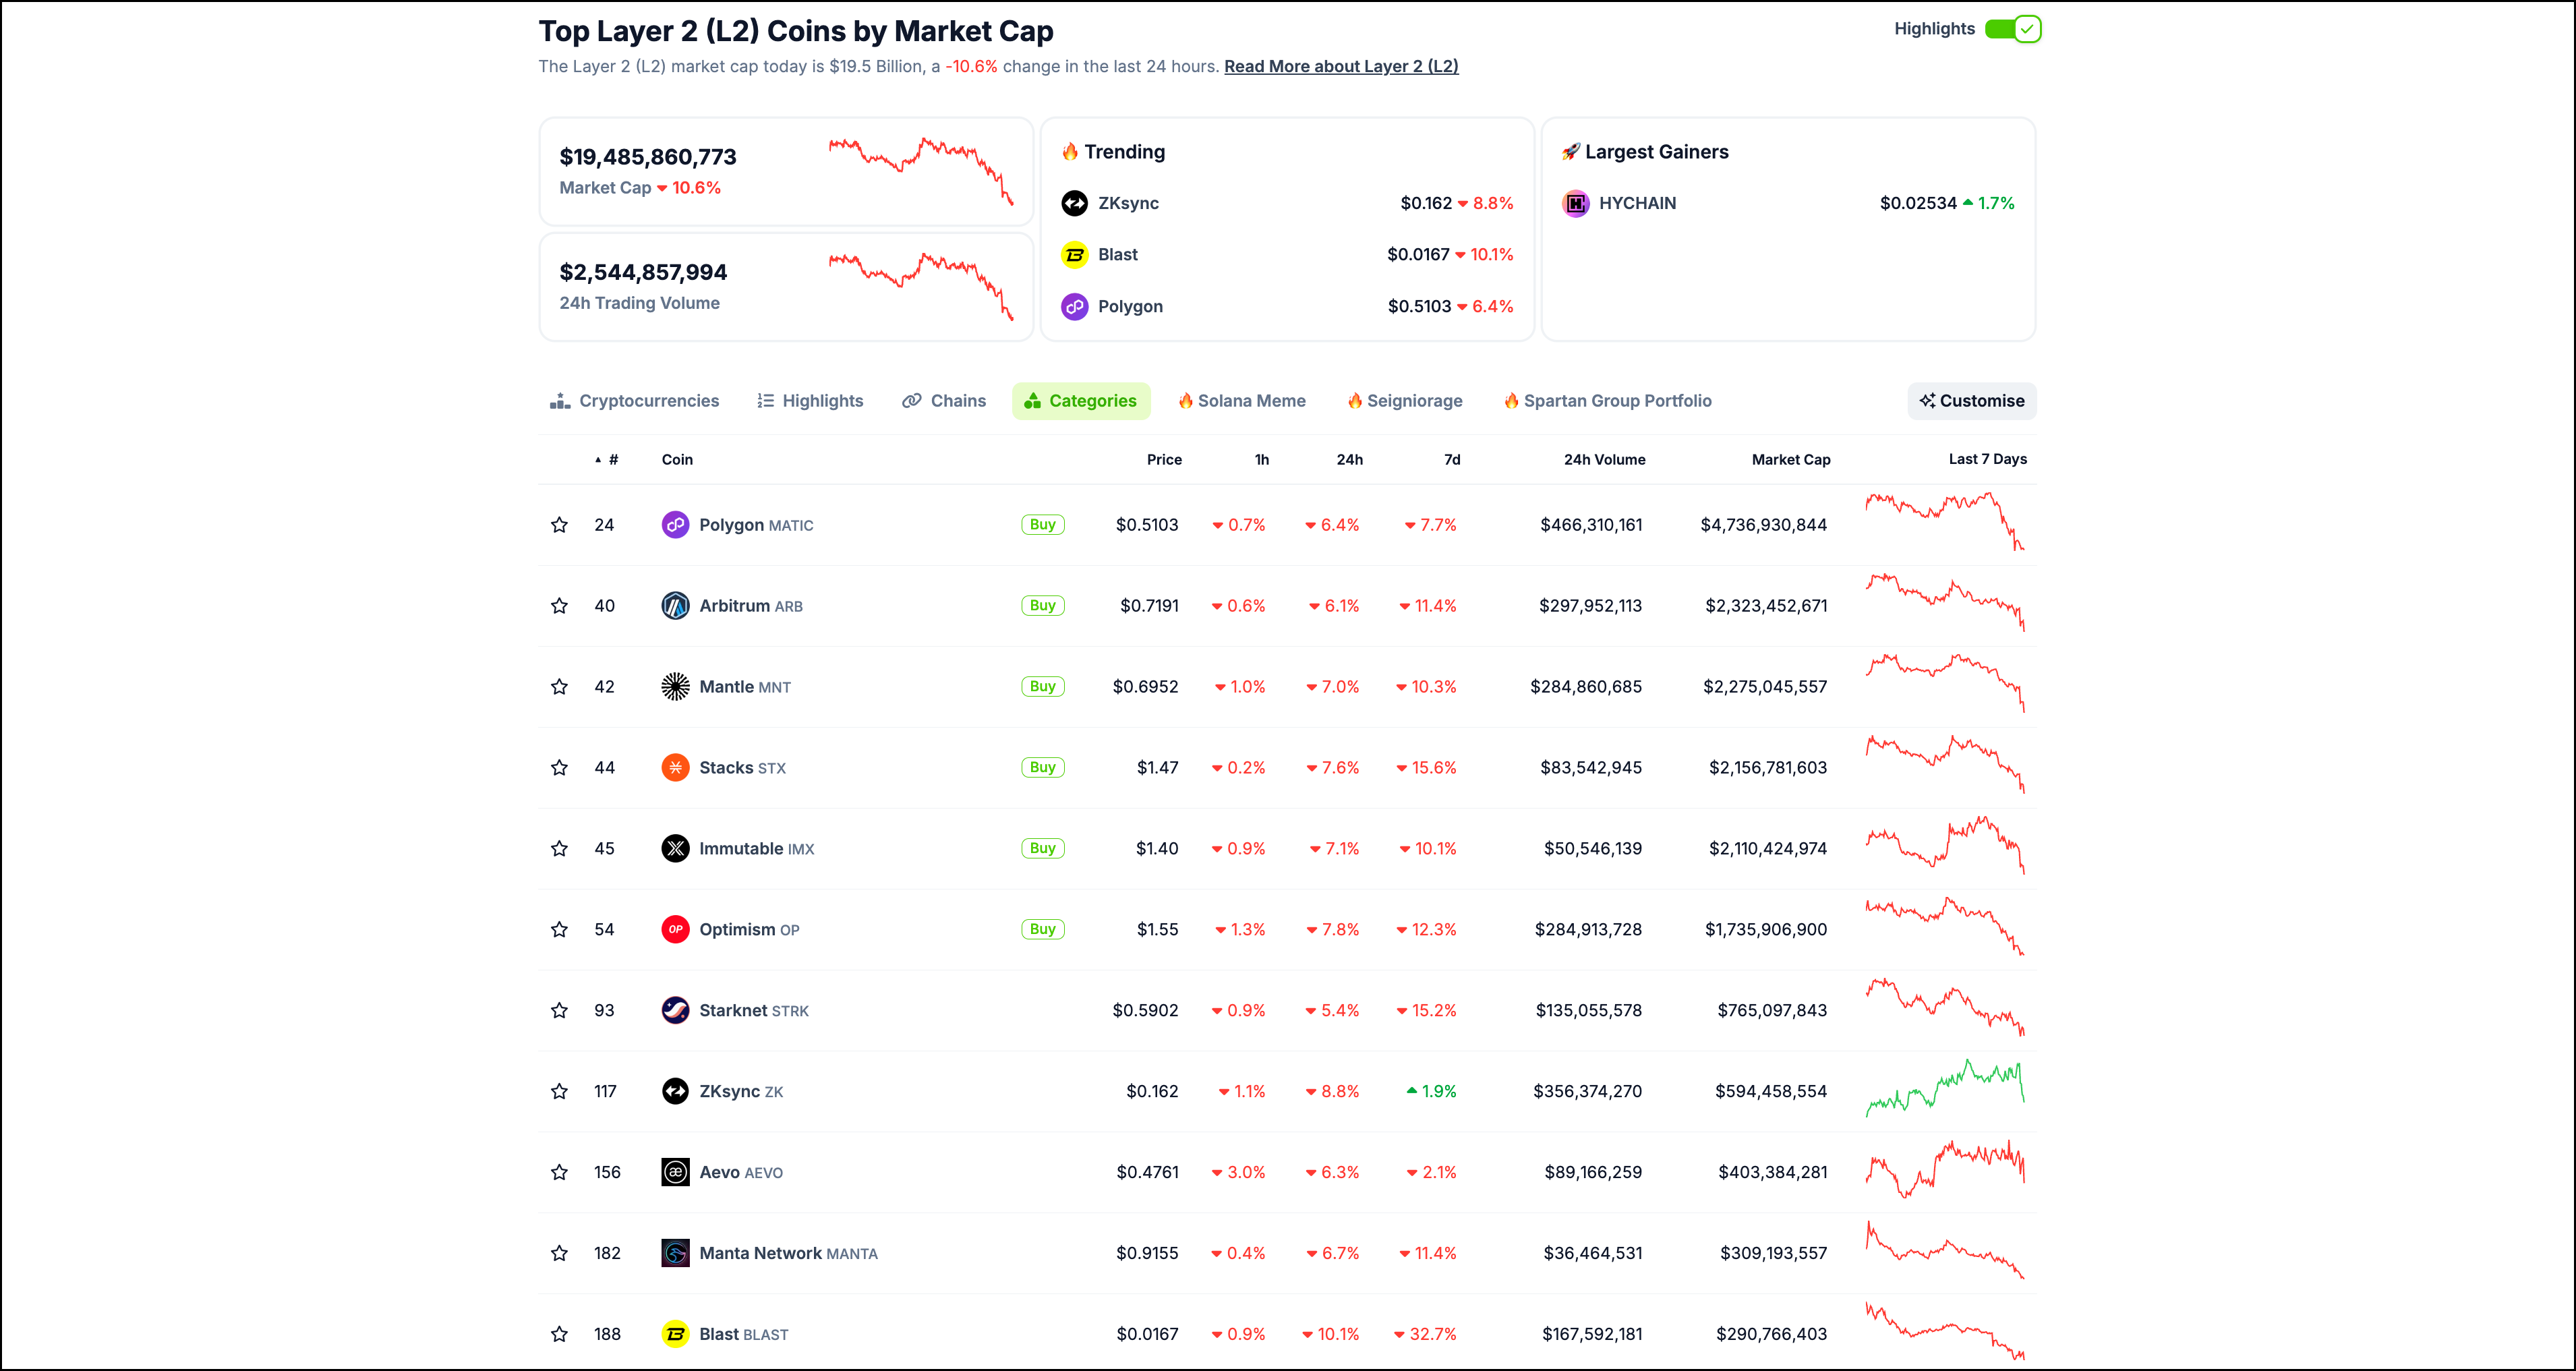Click the Buy button for Arbitrum
The height and width of the screenshot is (1371, 2576).
(x=1042, y=606)
